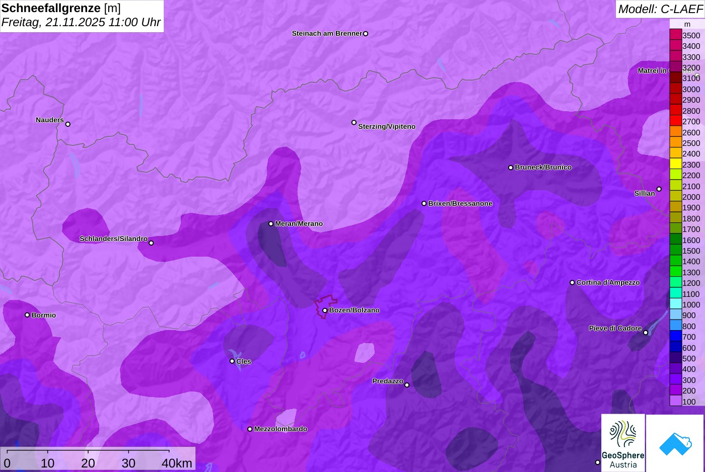The width and height of the screenshot is (705, 472).
Task: Click the Cles marker dot
Action: click(232, 361)
